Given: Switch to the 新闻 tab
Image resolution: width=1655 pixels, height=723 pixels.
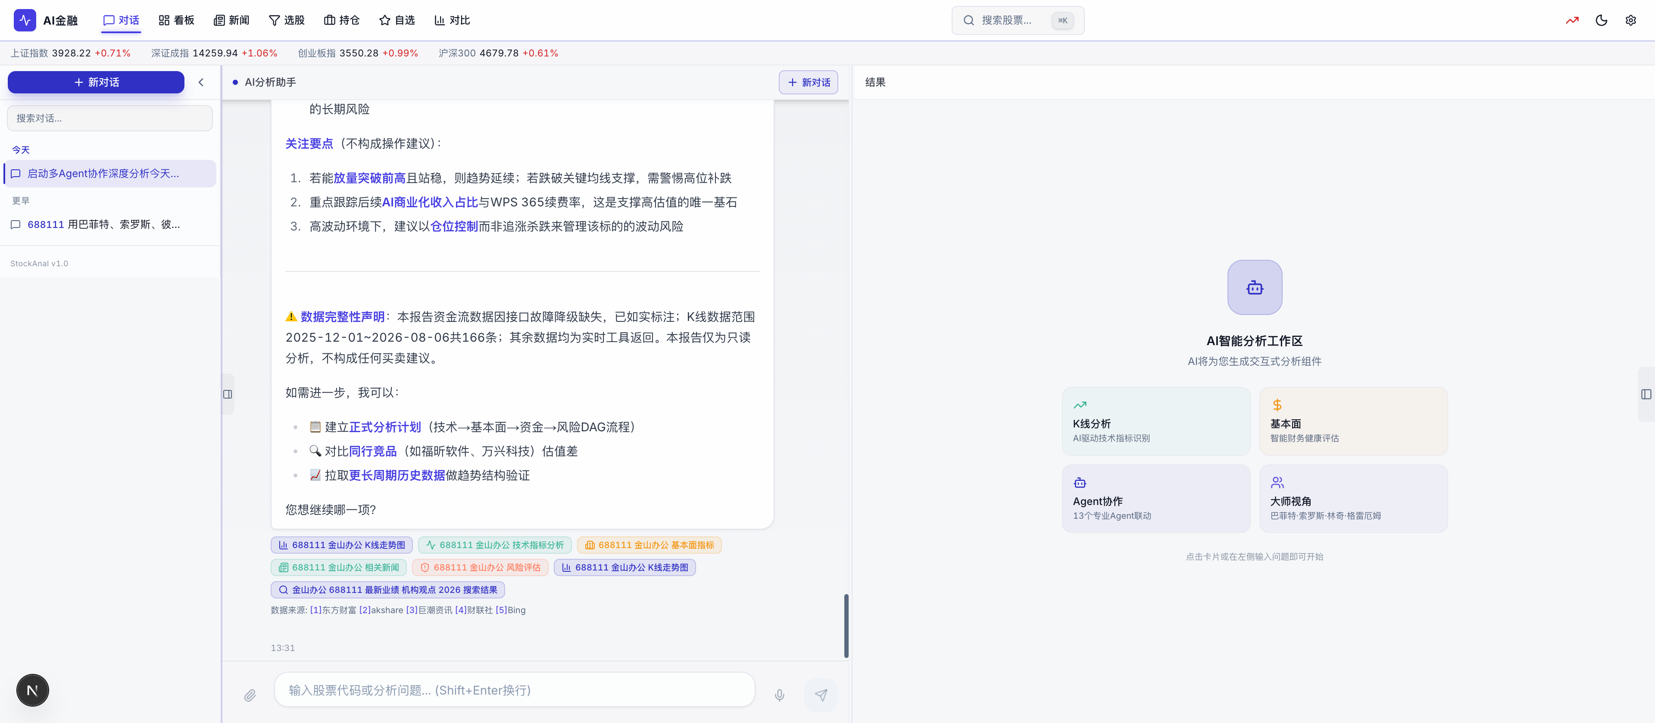Looking at the screenshot, I should 231,21.
